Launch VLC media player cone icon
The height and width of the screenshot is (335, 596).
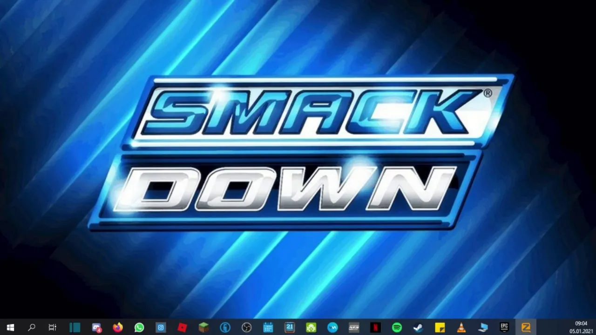(461, 328)
